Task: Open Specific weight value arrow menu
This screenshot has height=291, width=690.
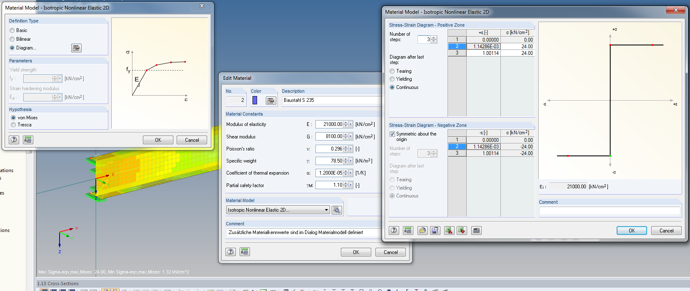Action: point(351,161)
